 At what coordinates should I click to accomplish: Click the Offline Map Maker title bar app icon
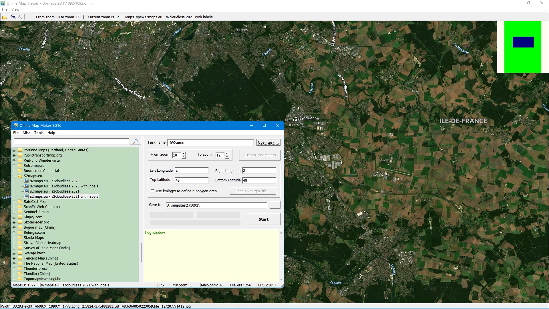click(16, 125)
